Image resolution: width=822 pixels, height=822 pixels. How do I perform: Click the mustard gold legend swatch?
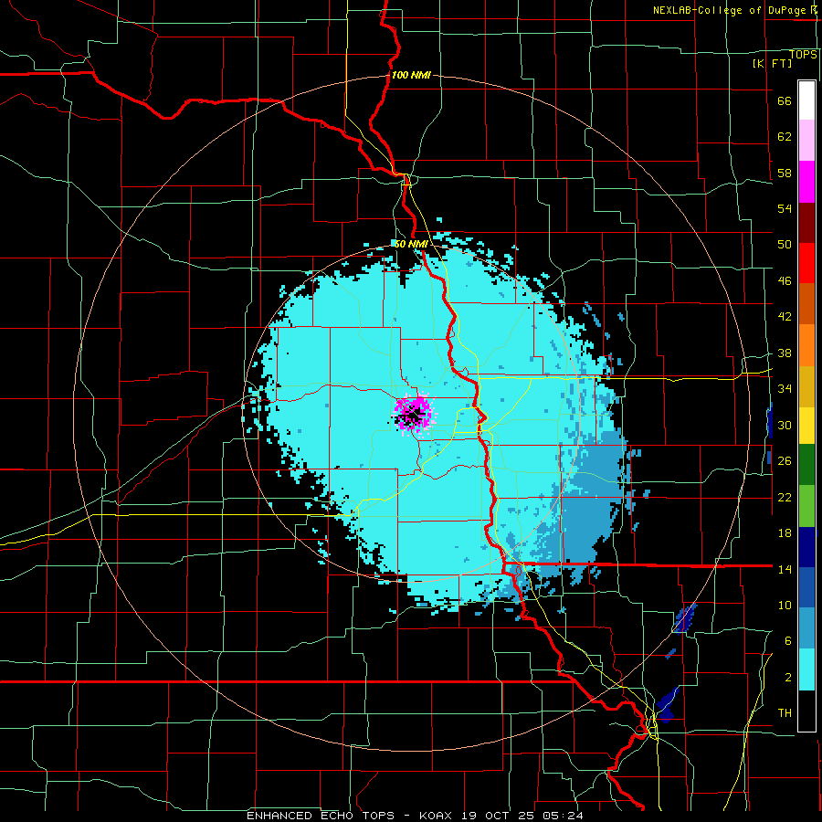[806, 386]
